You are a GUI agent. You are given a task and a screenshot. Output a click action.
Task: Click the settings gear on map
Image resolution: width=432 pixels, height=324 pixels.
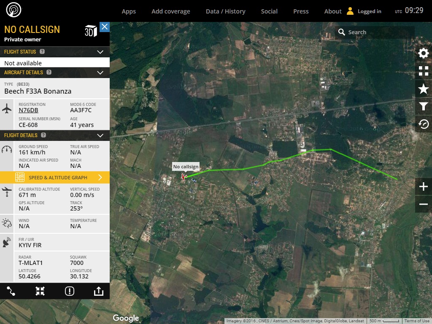click(423, 53)
